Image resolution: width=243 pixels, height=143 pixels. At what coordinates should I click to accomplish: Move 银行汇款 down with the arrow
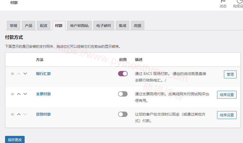click(x=25, y=74)
